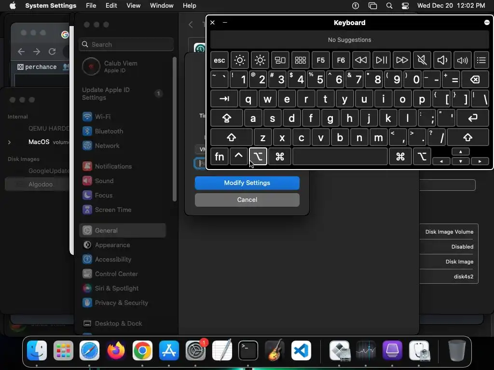The image size is (494, 370).
Task: Toggle the fn modifier key
Action: click(220, 157)
